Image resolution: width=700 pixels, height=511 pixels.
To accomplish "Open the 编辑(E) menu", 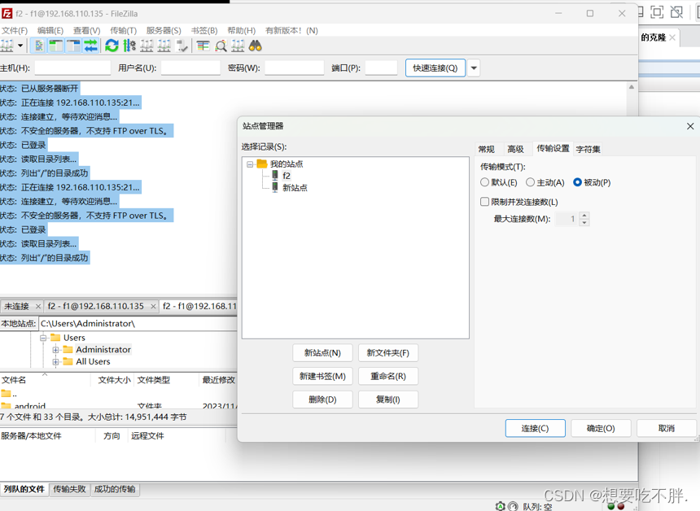I will tap(50, 30).
